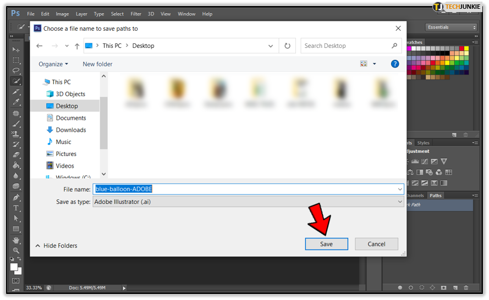Viewport: 489px width, 300px height.
Task: Open the Essentials workspace dropdown
Action: [x=451, y=27]
